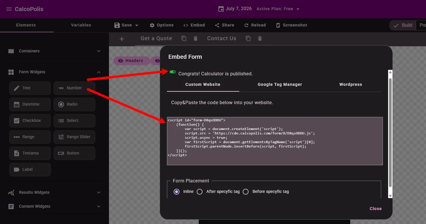
Task: Switch to the Variables tab
Action: coord(81,25)
